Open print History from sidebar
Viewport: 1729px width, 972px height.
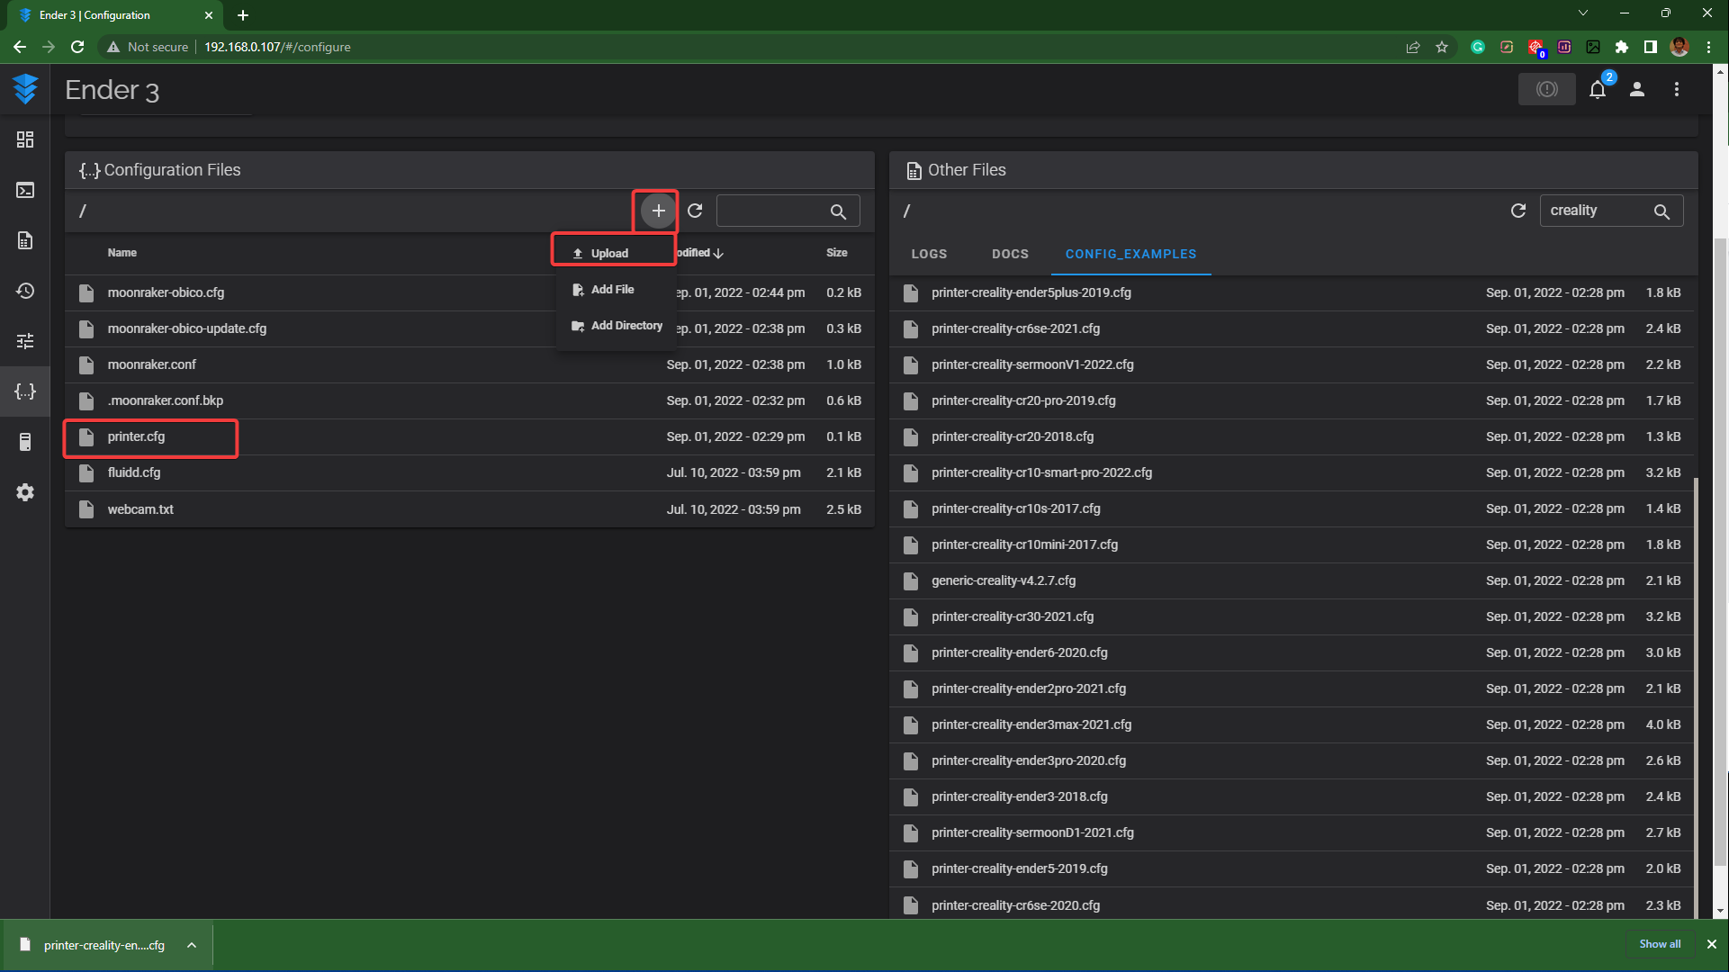[25, 291]
